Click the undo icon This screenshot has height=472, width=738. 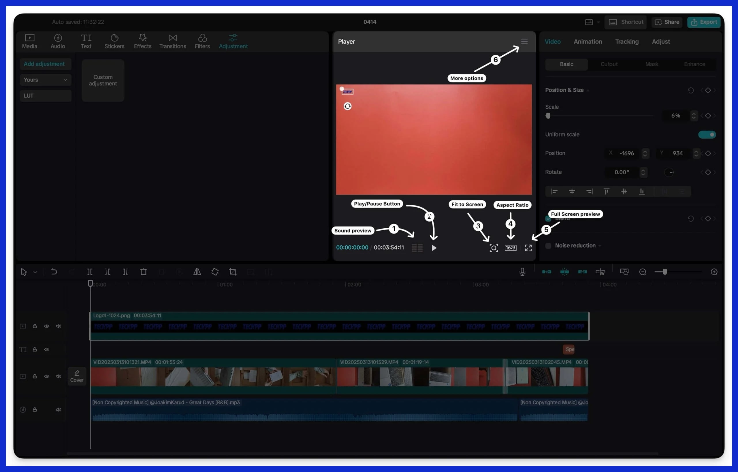[54, 272]
